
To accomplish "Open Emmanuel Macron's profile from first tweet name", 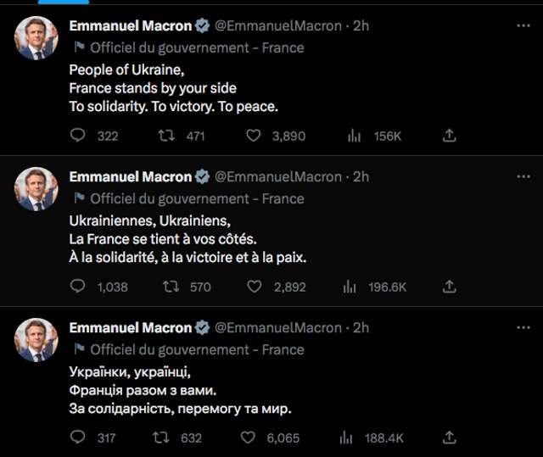I will tap(131, 26).
